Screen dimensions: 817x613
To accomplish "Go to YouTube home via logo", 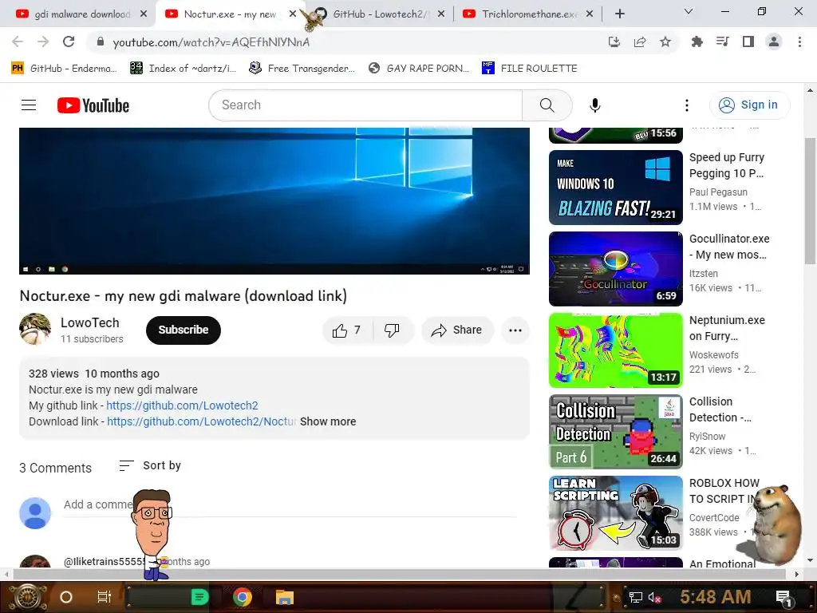I will pos(93,105).
